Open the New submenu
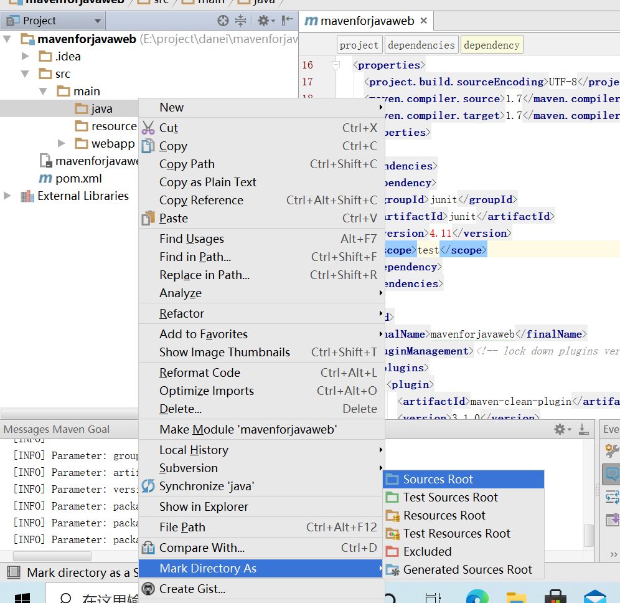 (x=262, y=107)
